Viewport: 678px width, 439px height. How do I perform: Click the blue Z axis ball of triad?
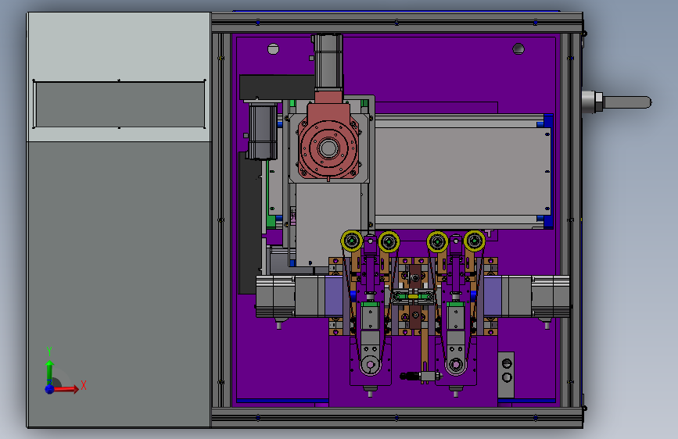(50, 389)
